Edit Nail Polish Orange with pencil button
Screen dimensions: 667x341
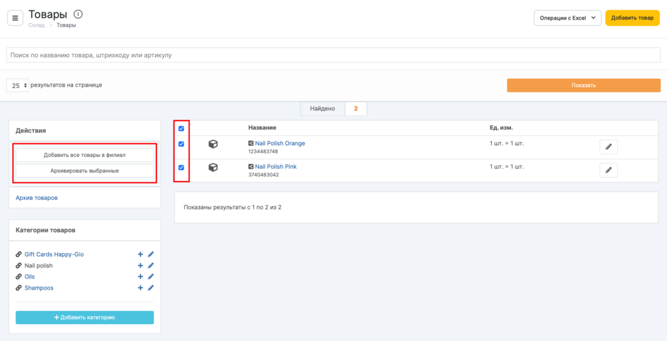(608, 147)
